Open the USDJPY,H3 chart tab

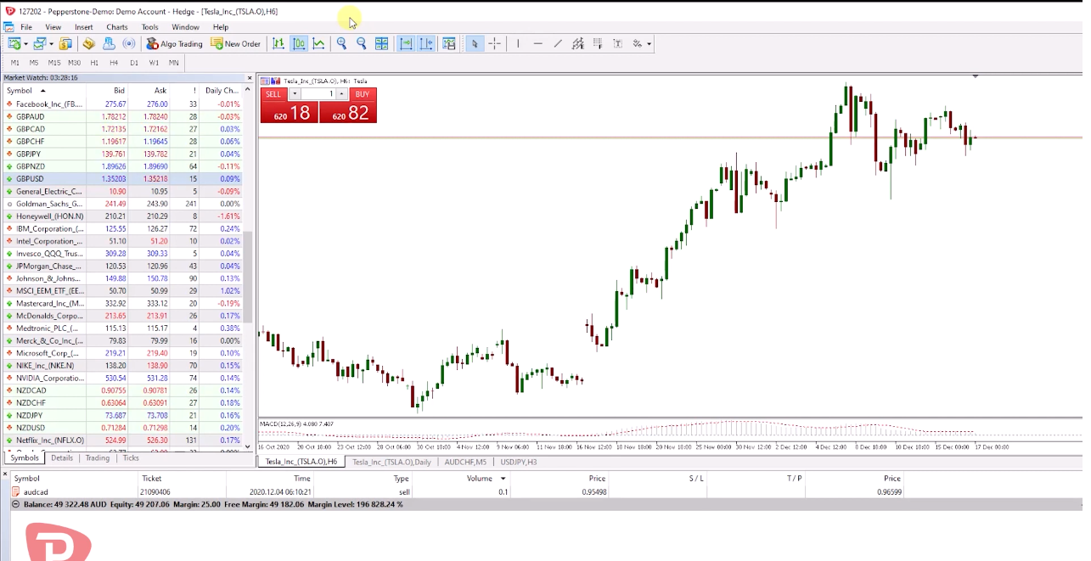(x=519, y=462)
